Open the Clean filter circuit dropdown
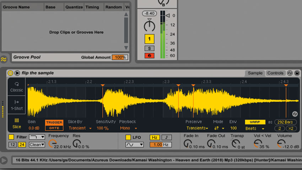 (37, 144)
